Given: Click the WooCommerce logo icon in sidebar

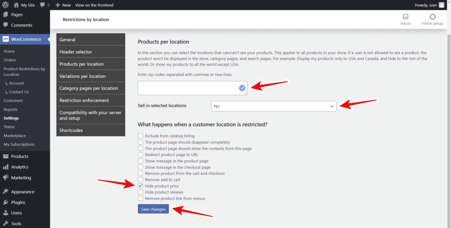Looking at the screenshot, I should (6, 39).
